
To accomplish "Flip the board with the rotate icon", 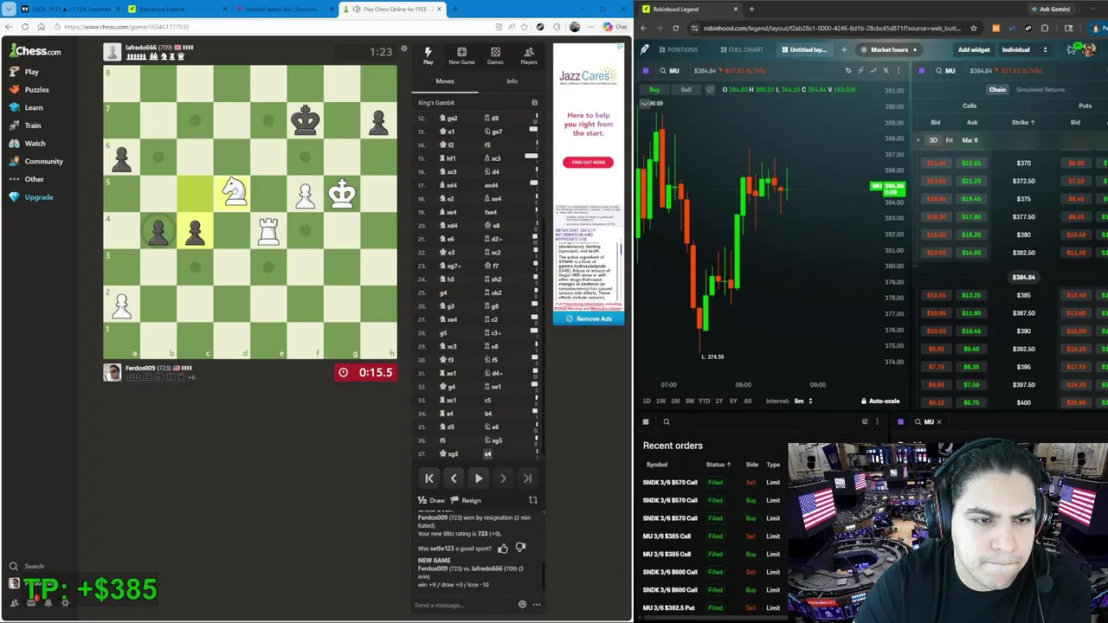I will tap(533, 500).
